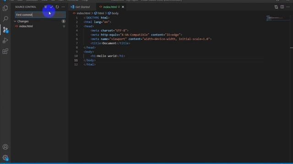The image size is (293, 164).
Task: Select the Source Control activity bar icon
Action: [5, 30]
